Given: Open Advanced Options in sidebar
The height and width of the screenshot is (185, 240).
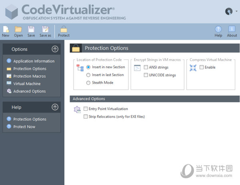Looking at the screenshot, I should pos(29,91).
